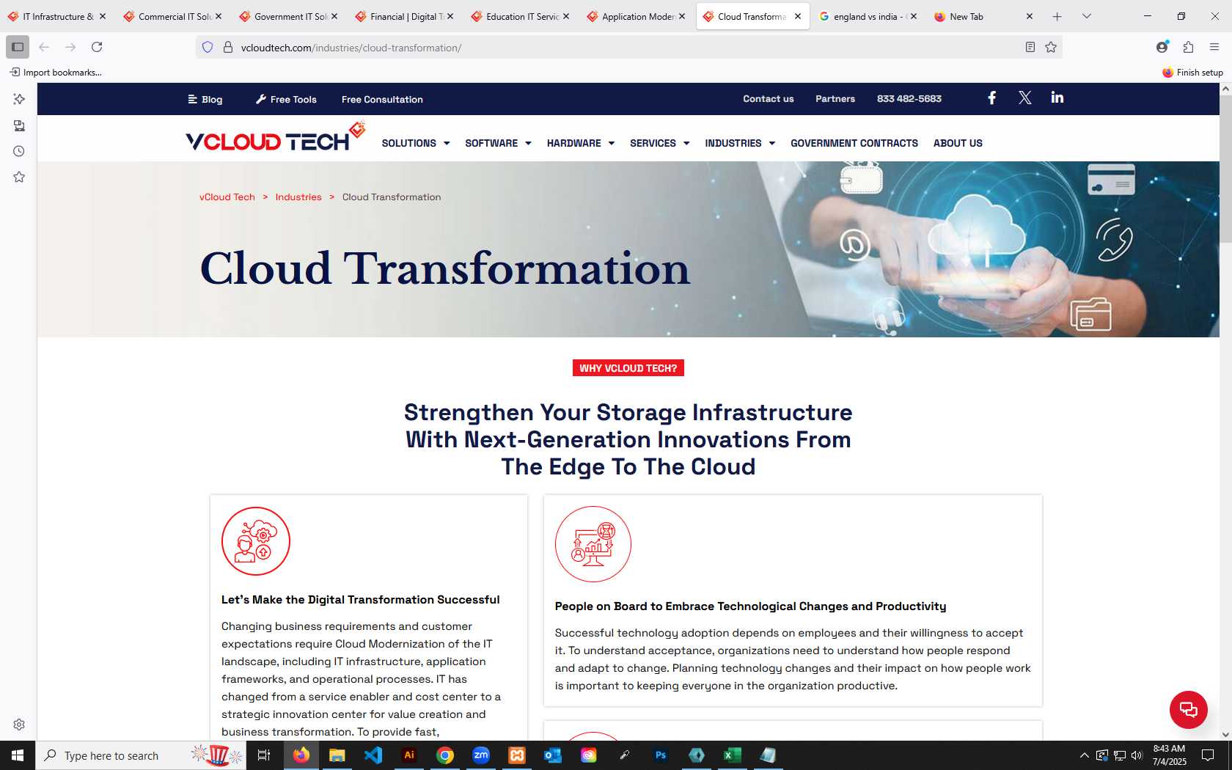Viewport: 1232px width, 770px height.
Task: Open XAMPP from taskbar
Action: (x=517, y=755)
